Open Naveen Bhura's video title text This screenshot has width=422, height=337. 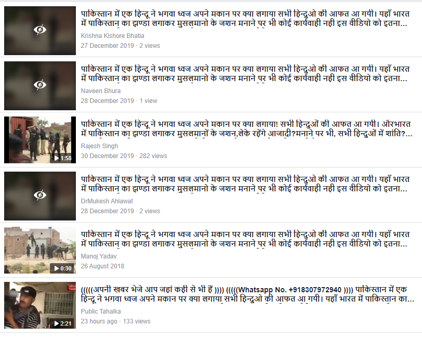pyautogui.click(x=245, y=74)
